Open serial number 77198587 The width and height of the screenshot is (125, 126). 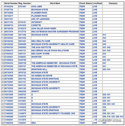click(9, 101)
